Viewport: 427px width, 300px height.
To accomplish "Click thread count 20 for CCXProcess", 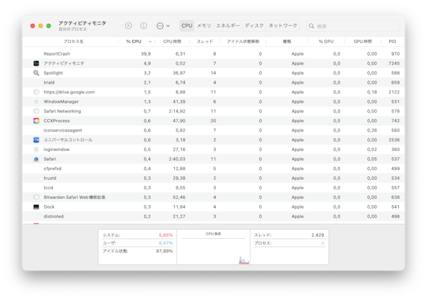I will coord(213,121).
